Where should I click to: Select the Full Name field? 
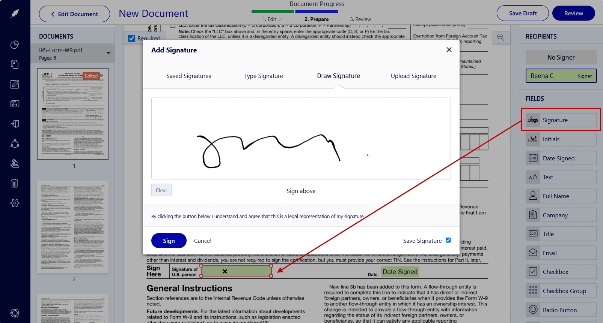click(561, 196)
